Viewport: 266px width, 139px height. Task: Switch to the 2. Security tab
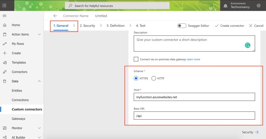(87, 26)
